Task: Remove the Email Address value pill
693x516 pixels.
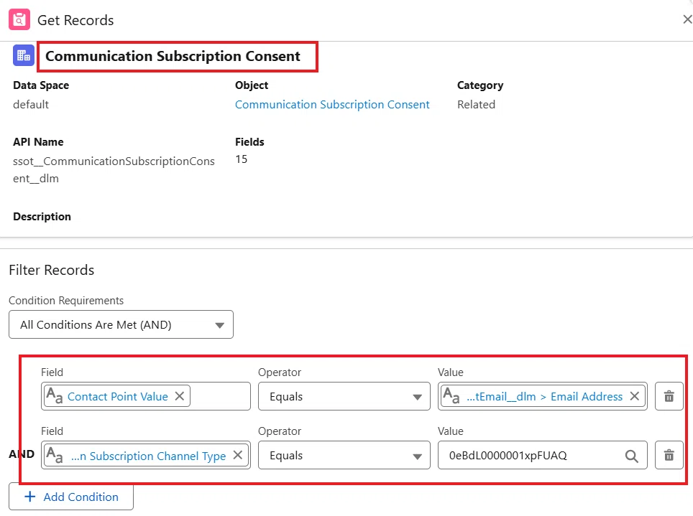Action: point(635,396)
